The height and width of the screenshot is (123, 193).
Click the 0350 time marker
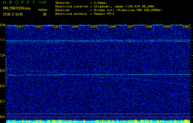tap(186, 27)
